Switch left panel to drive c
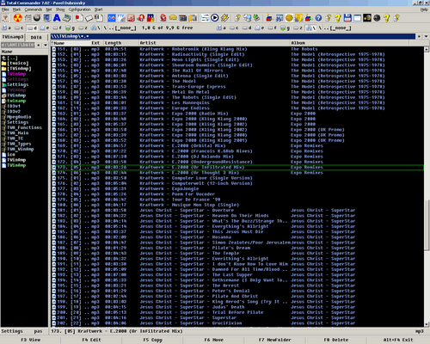This screenshot has width=430, height=344. [19, 28]
